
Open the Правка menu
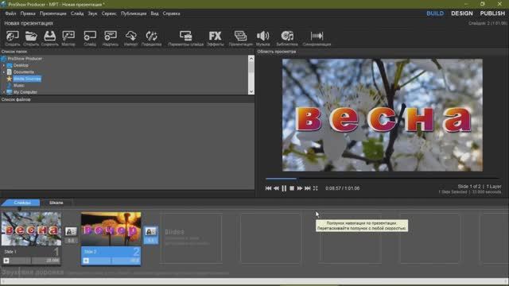pos(28,14)
